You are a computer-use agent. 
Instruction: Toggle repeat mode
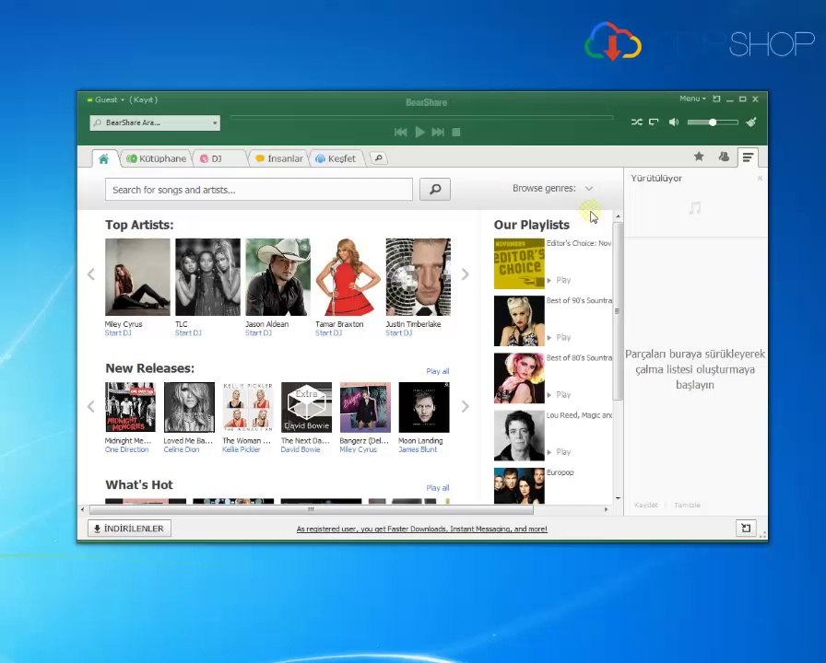pyautogui.click(x=654, y=122)
